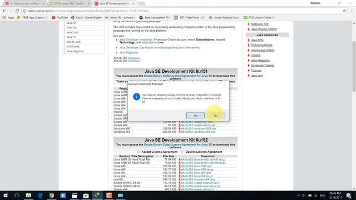This screenshot has height=200, width=356.
Task: Open Oracle Binary Code License link for 8u151
Action: 178,76
